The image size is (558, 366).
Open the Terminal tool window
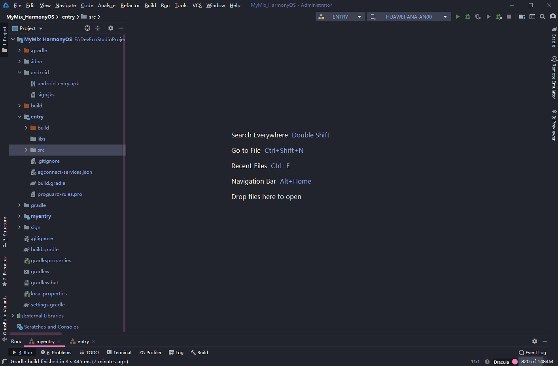(119, 353)
